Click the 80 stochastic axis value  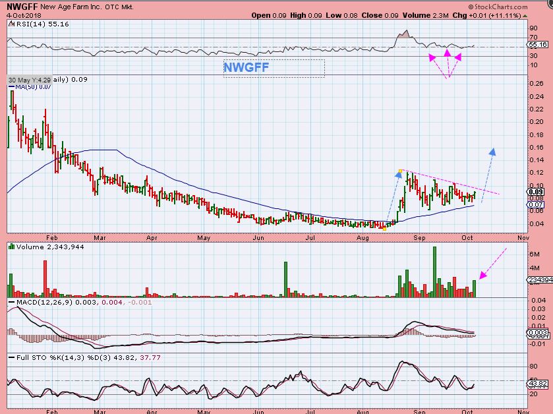[x=534, y=367]
